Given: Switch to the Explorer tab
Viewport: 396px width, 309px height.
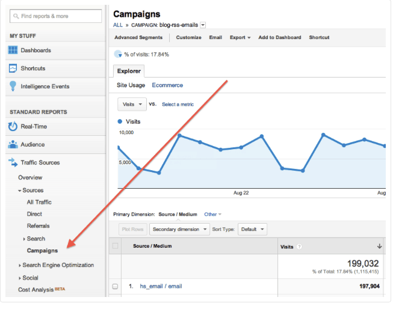Looking at the screenshot, I should 129,71.
